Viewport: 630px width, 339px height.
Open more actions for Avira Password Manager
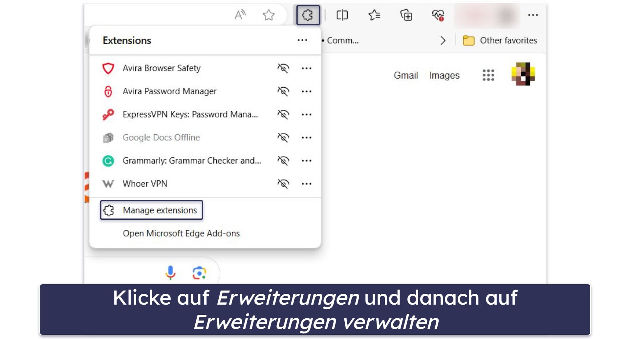pos(306,91)
